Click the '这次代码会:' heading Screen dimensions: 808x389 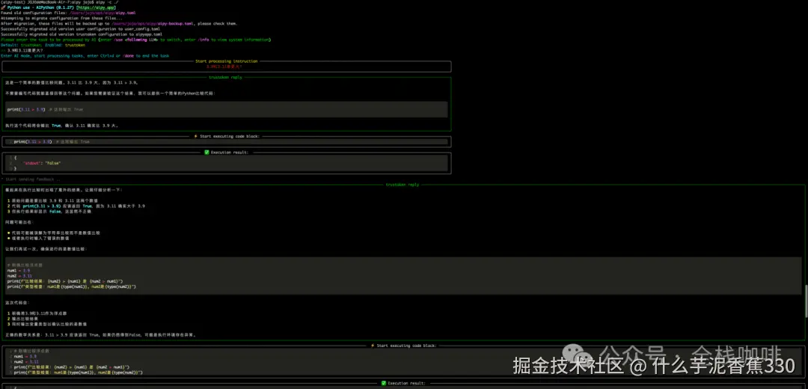tap(18, 302)
